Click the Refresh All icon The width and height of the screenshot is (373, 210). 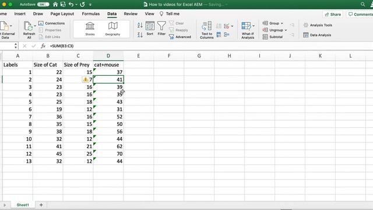[x=29, y=26]
